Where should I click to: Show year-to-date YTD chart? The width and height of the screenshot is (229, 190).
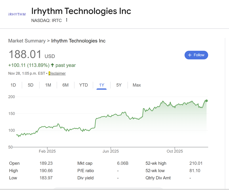tap(83, 85)
